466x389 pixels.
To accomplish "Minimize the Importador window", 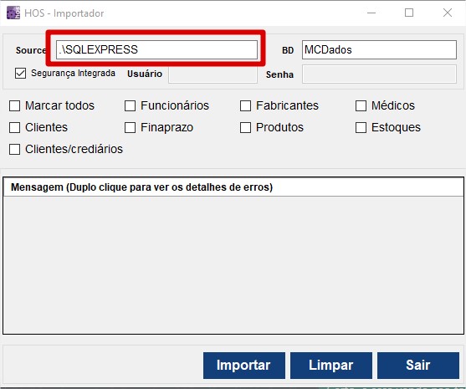I will click(x=371, y=13).
